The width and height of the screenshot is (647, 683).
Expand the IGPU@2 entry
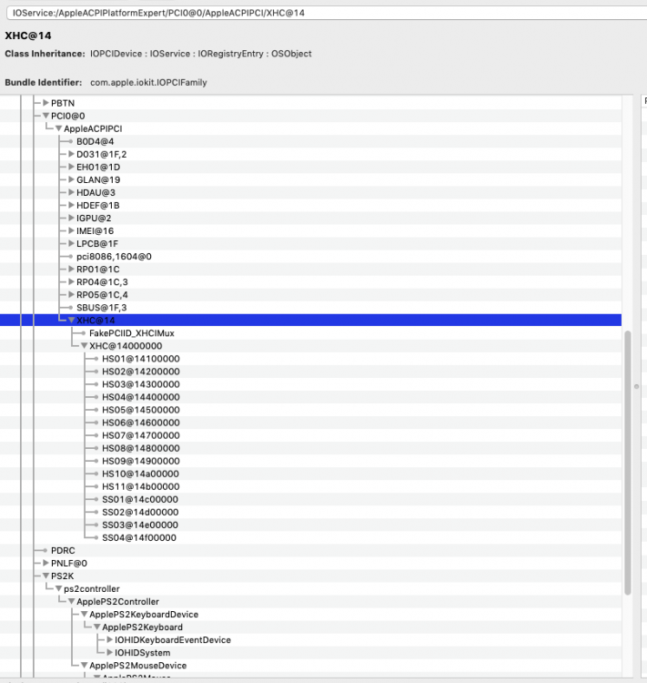pyautogui.click(x=71, y=218)
